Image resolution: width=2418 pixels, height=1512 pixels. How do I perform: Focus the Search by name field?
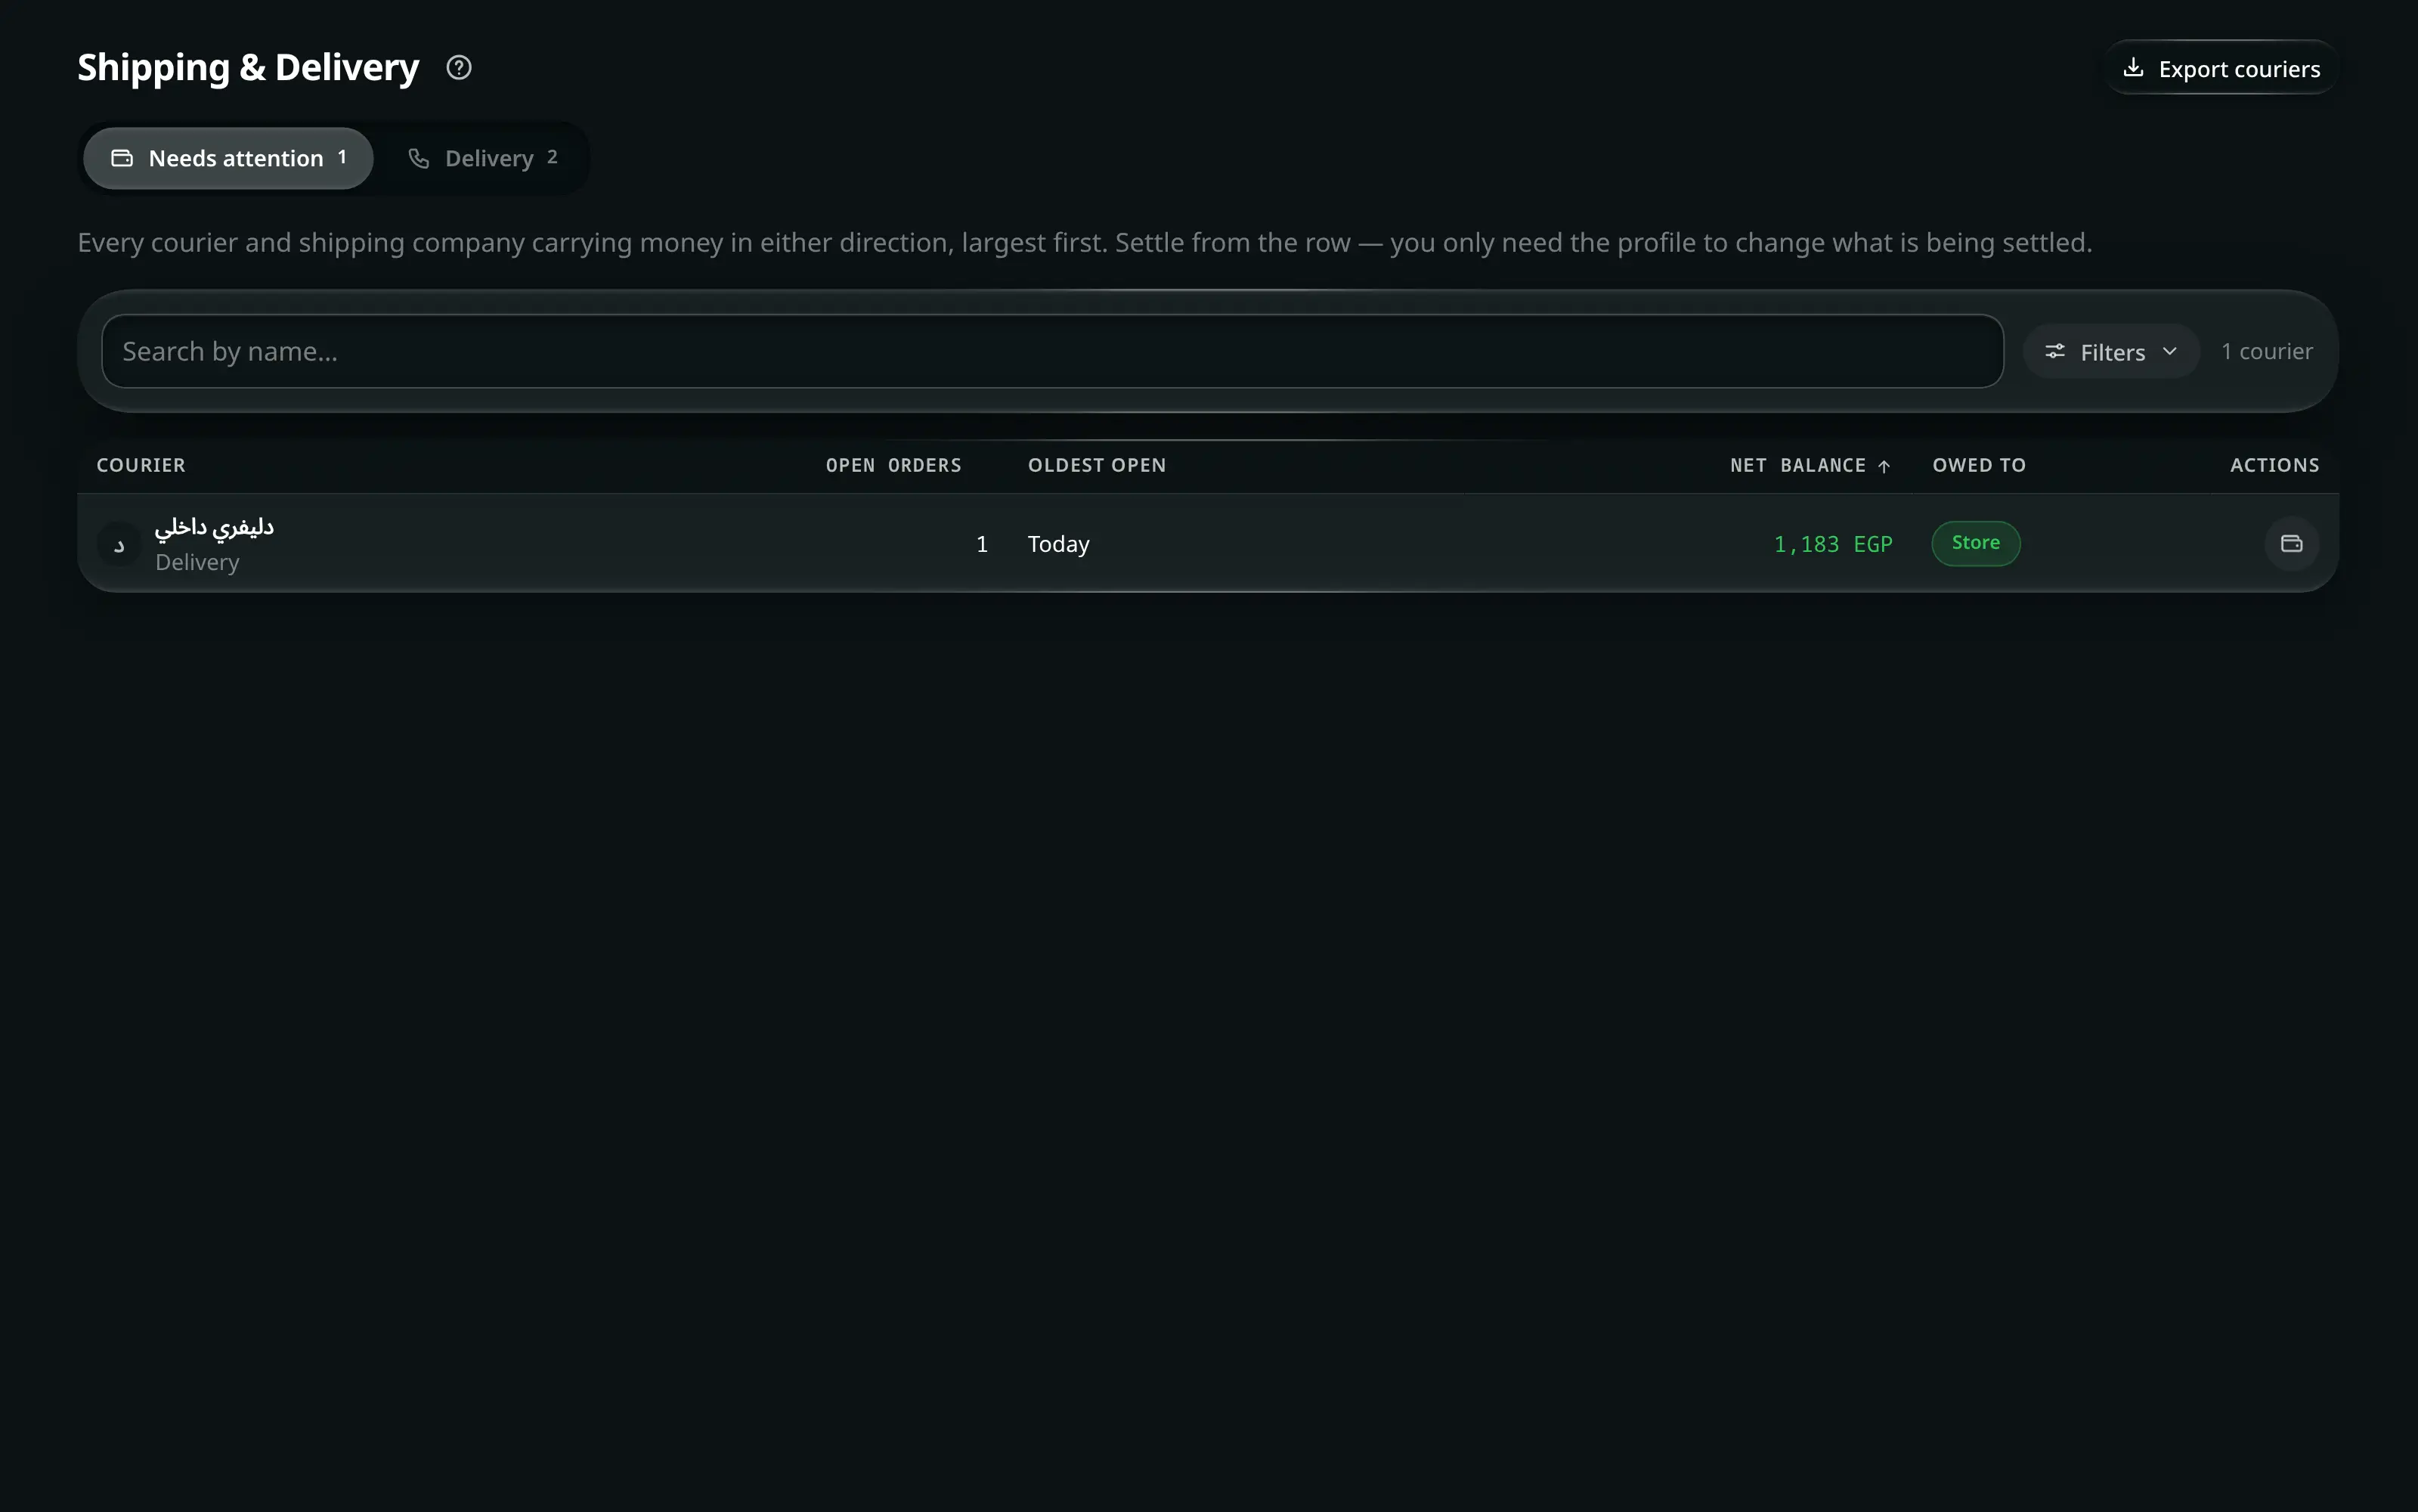click(1053, 351)
